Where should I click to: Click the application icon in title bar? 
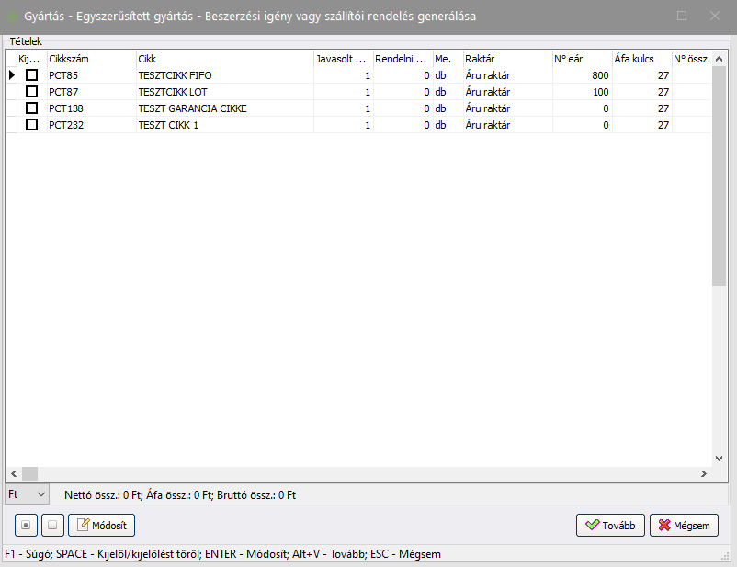(12, 17)
